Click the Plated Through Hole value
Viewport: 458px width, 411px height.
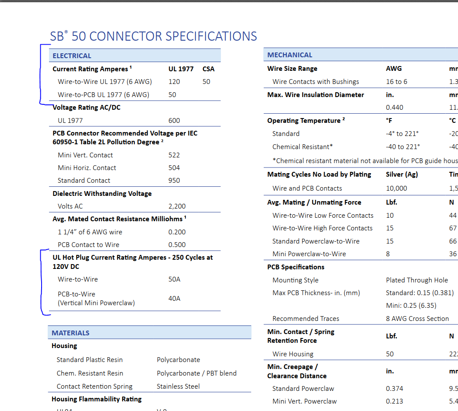click(x=417, y=280)
